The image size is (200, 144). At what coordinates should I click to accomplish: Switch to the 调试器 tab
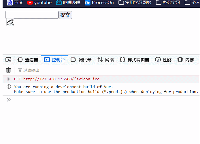(81, 60)
